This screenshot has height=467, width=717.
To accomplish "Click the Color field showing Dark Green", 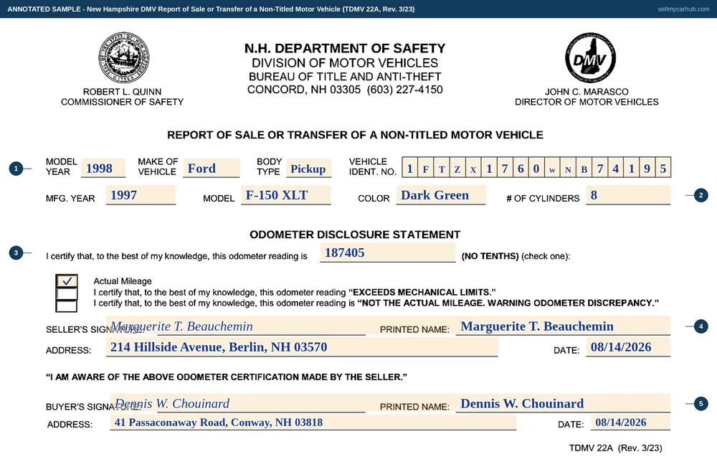I will coord(441,195).
